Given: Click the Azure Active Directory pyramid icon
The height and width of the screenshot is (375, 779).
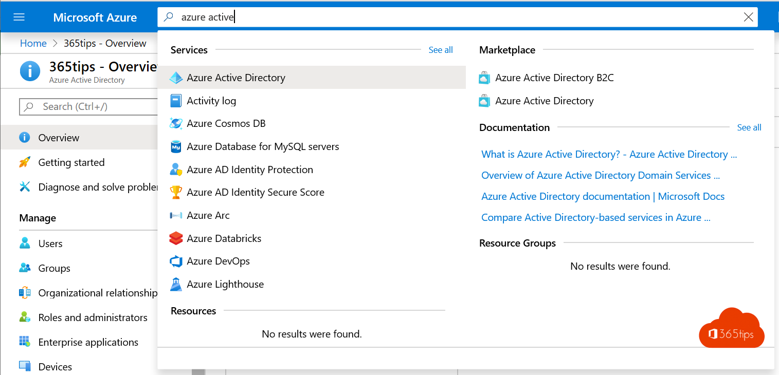Looking at the screenshot, I should [x=176, y=78].
